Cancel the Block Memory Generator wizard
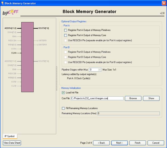This screenshot has height=148, width=167. [156, 143]
